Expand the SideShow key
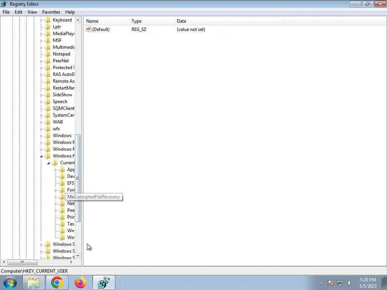387x290 pixels. pos(41,95)
